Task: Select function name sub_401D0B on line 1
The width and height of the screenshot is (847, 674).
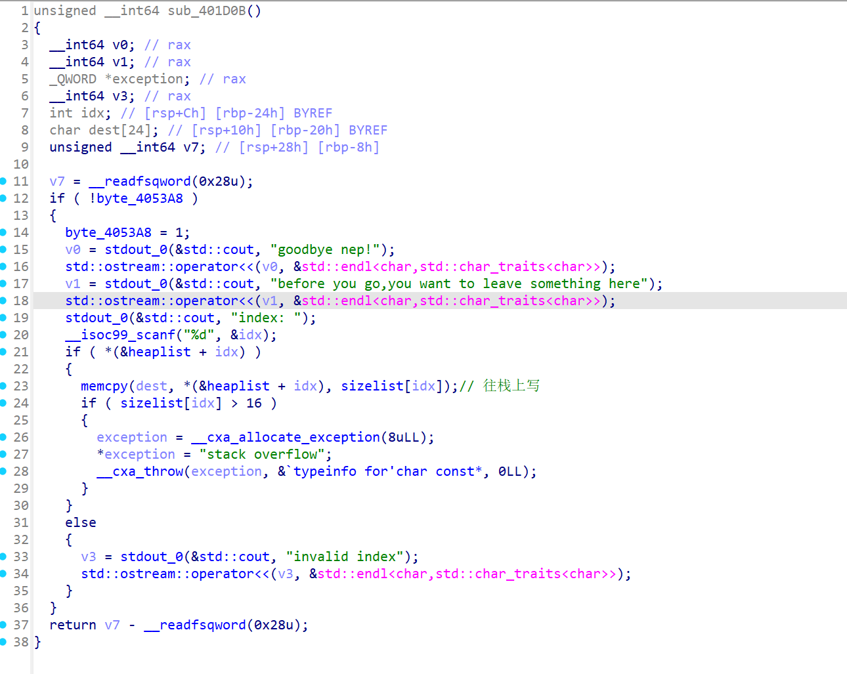Action: pyautogui.click(x=207, y=11)
